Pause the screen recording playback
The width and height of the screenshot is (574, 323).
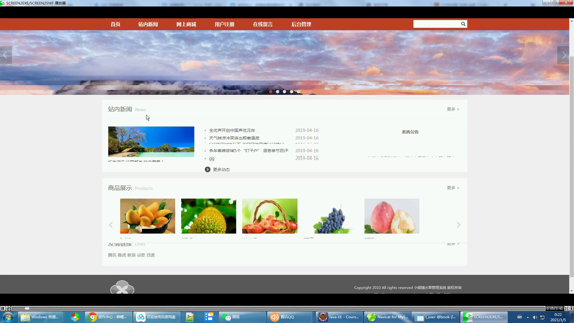coord(2,308)
